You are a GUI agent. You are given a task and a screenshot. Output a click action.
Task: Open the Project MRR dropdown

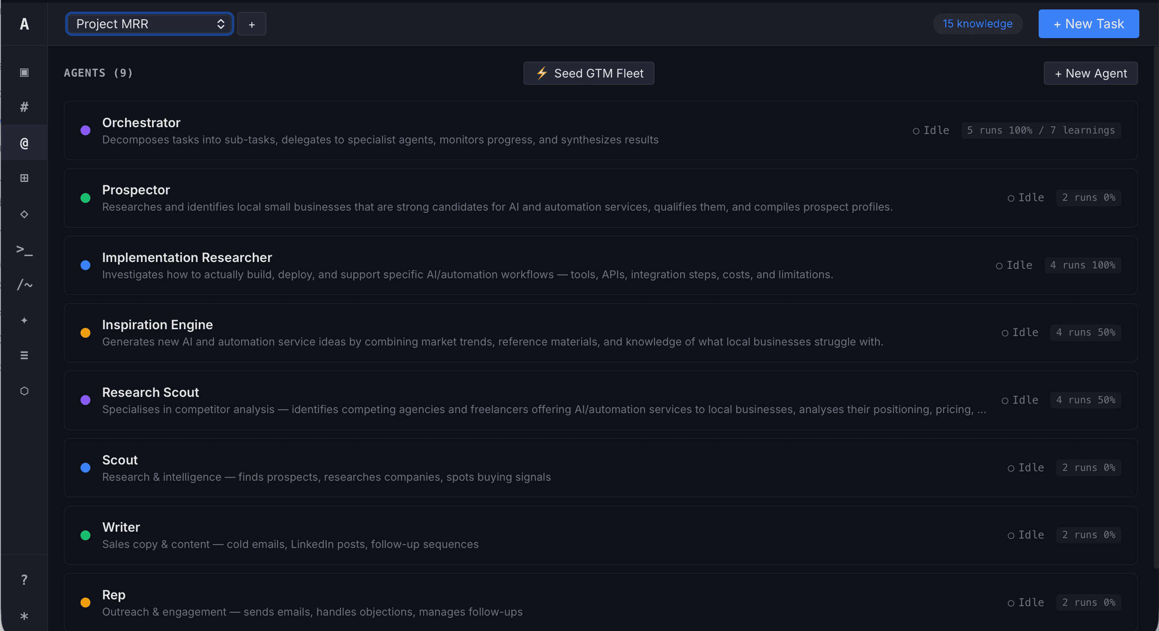pos(149,24)
